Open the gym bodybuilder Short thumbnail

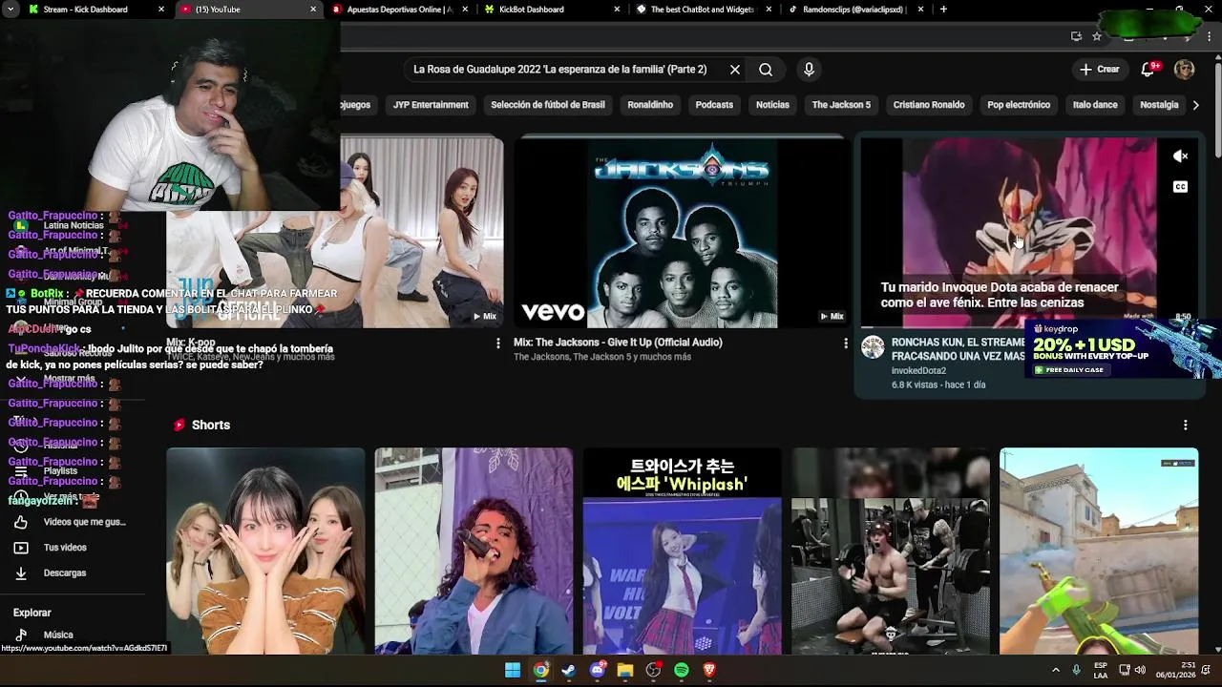890,552
